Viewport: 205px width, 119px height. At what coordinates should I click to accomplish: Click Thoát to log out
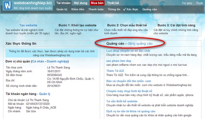pos(199,3)
